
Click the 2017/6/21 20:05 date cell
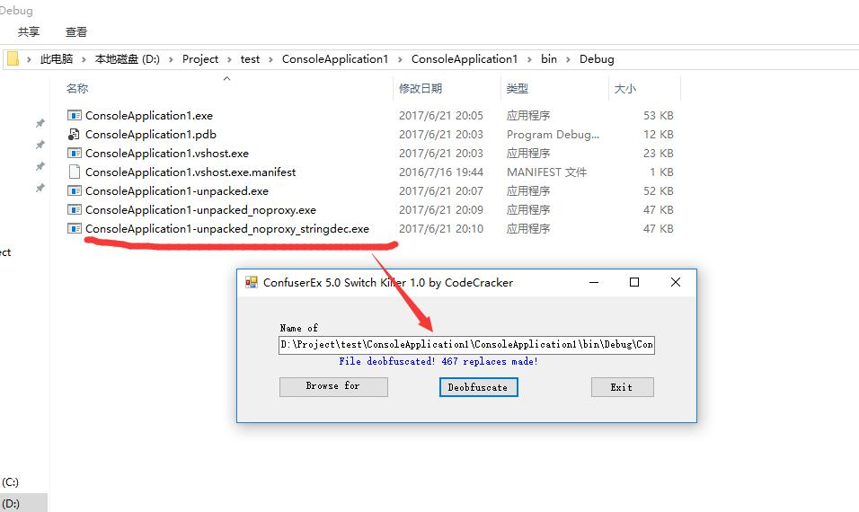[441, 116]
